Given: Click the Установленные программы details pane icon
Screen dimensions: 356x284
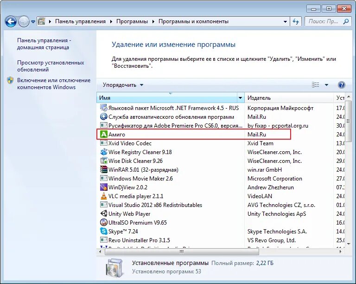Looking at the screenshot, I should 114,268.
